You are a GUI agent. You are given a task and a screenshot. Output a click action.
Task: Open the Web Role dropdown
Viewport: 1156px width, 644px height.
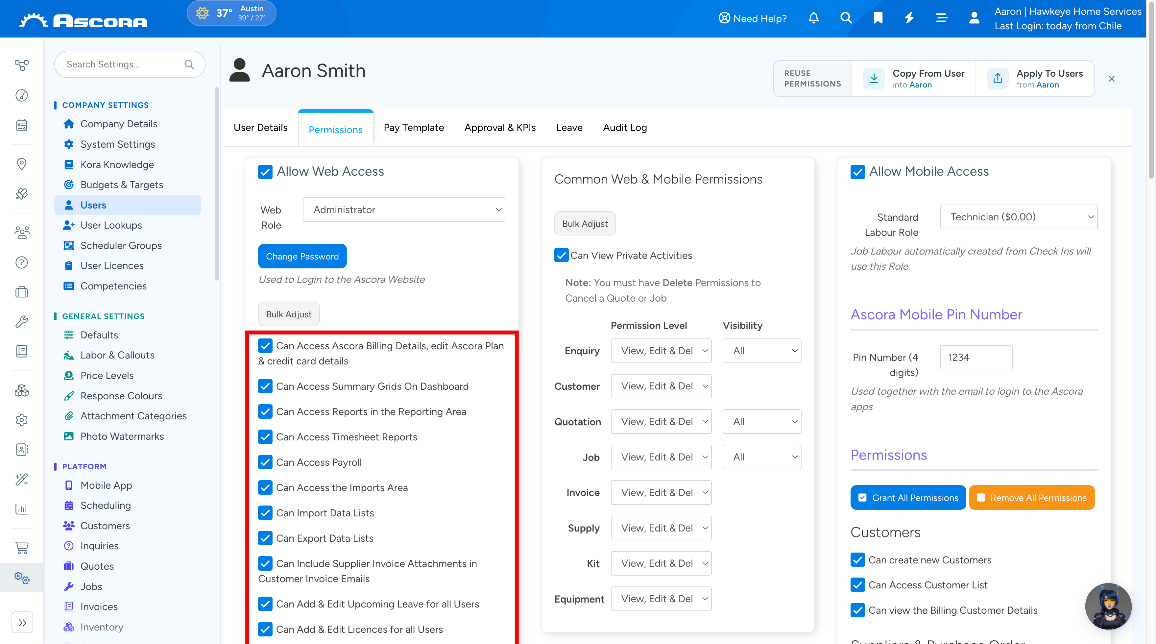(x=404, y=210)
